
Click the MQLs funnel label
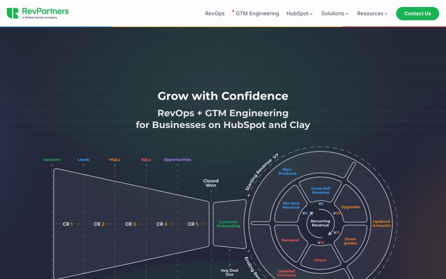point(114,160)
